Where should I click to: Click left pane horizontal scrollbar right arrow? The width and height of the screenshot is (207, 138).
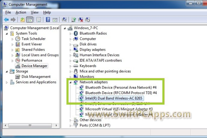tap(56, 125)
